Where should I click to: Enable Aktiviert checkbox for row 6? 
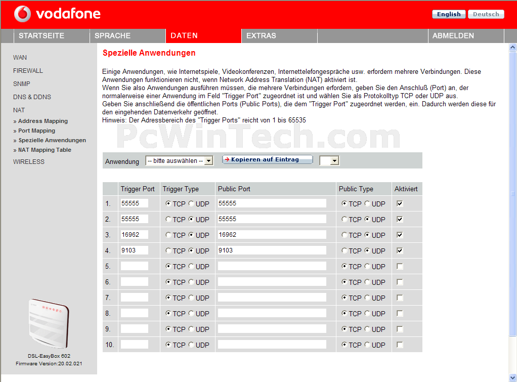(400, 282)
